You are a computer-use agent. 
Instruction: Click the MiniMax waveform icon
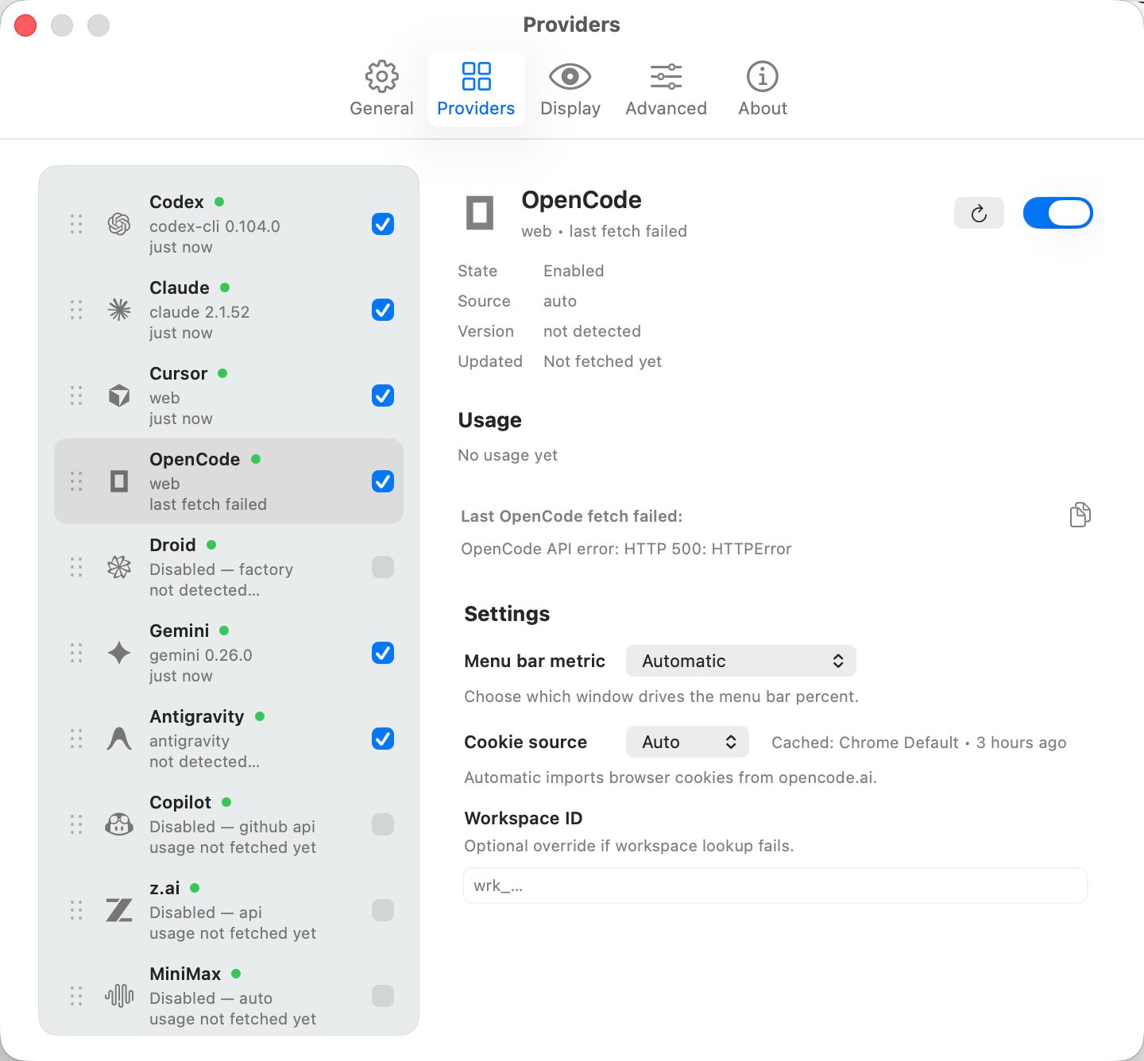coord(119,996)
